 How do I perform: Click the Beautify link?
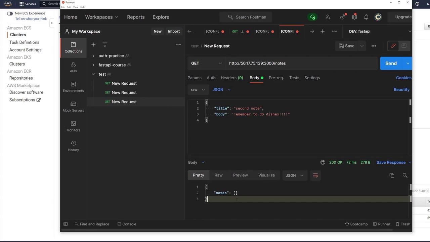pyautogui.click(x=401, y=89)
